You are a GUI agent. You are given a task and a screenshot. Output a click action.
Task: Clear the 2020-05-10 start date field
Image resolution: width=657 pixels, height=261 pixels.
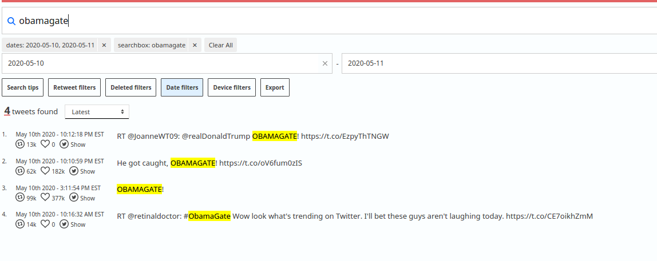click(324, 63)
